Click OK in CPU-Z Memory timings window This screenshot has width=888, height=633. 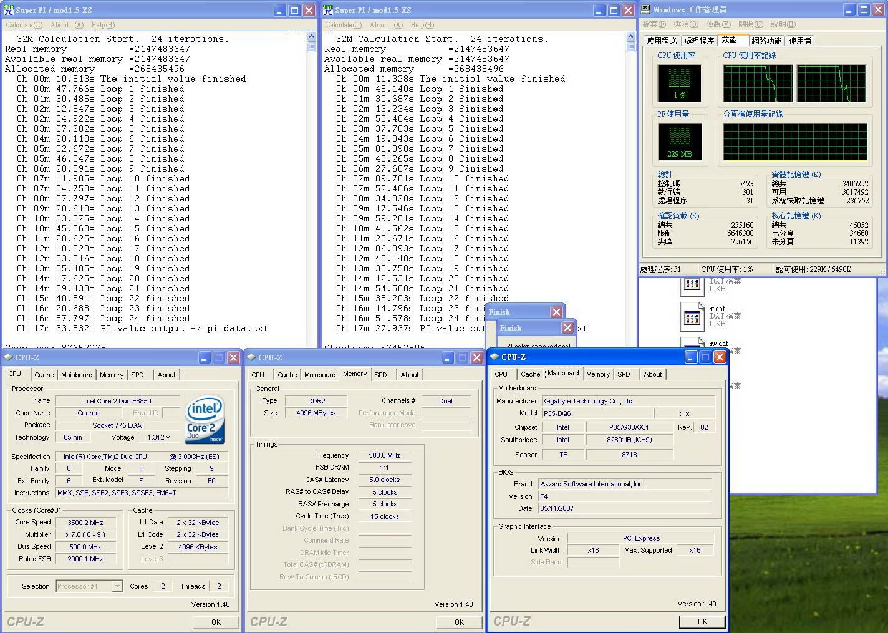pyautogui.click(x=459, y=622)
